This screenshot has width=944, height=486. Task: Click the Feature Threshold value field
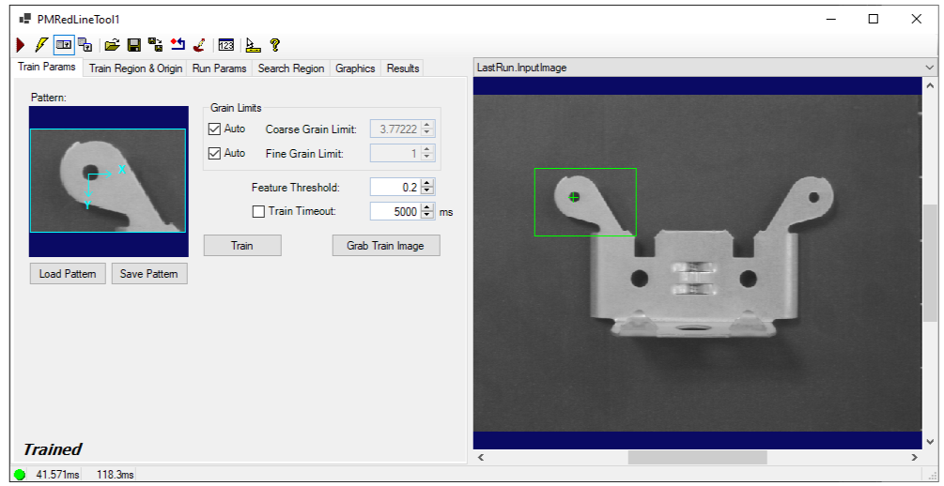point(395,188)
